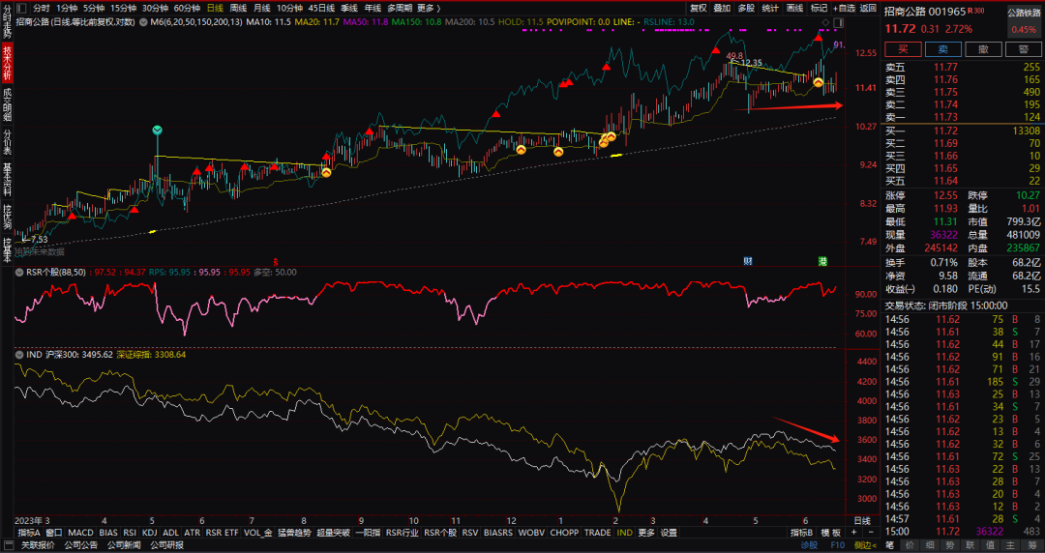Select 筹 chip distribution tab
This screenshot has width=1045, height=553.
click(1031, 545)
